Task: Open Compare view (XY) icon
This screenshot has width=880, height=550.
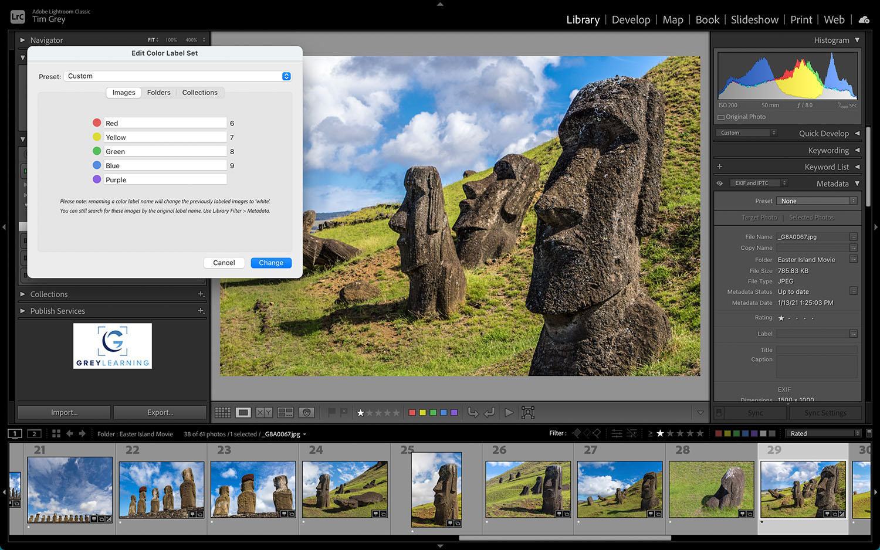Action: point(264,413)
